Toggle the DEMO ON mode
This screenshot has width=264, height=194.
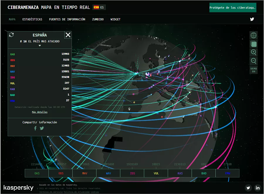pyautogui.click(x=254, y=70)
